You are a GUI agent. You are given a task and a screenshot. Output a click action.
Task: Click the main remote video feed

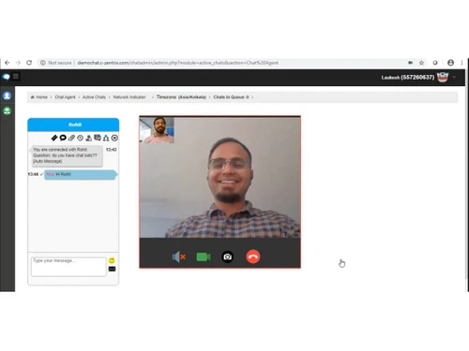tap(219, 177)
